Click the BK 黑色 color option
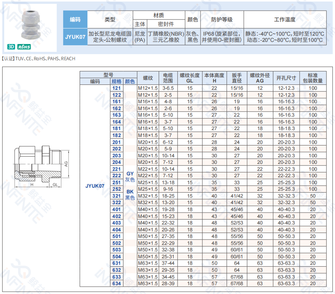 (x=130, y=195)
